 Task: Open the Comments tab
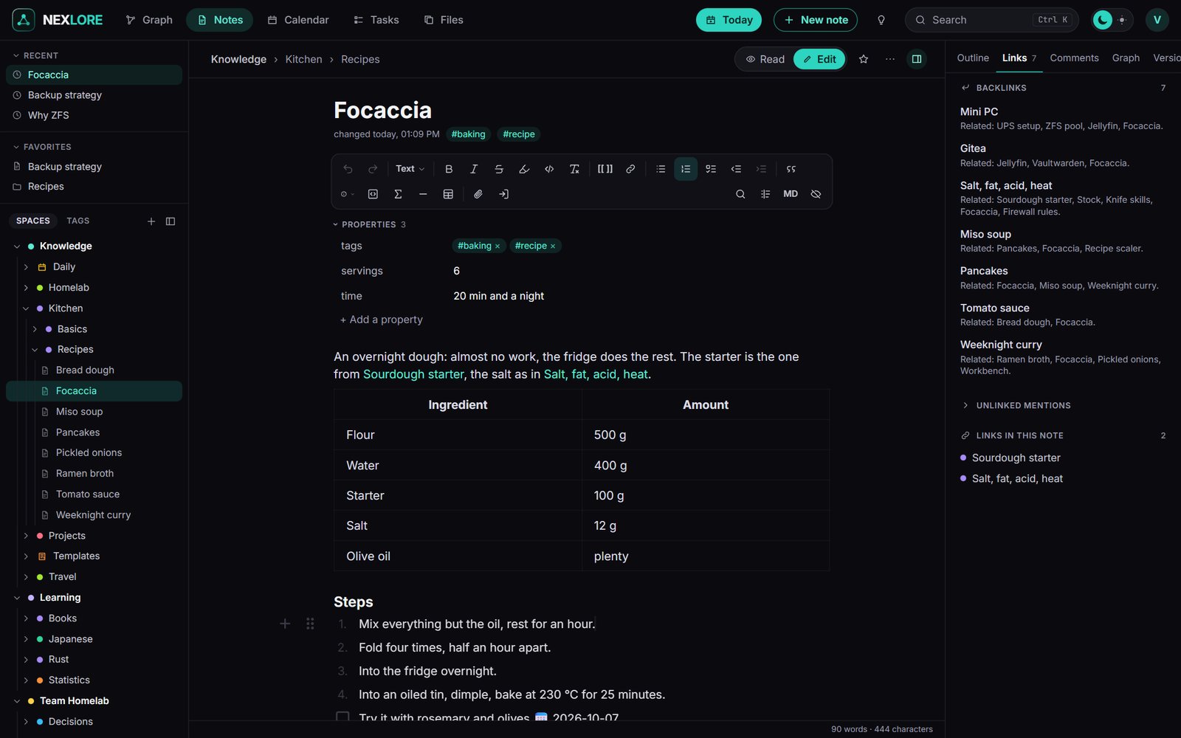tap(1074, 58)
